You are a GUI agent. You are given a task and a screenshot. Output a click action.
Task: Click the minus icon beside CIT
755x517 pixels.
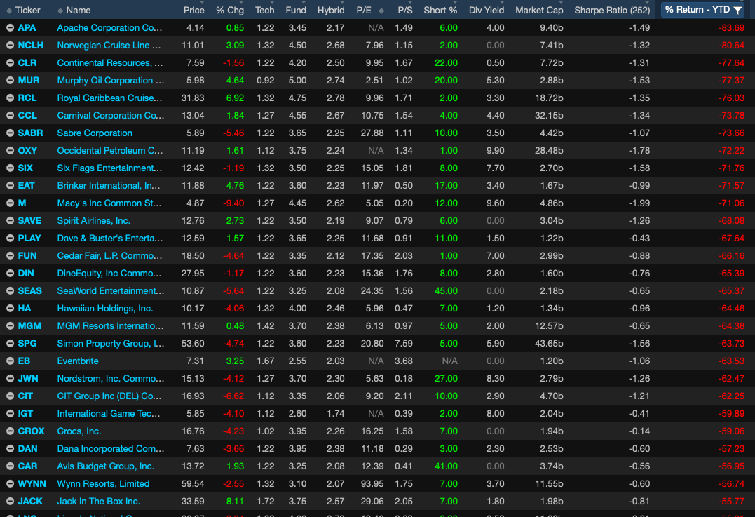click(x=10, y=396)
